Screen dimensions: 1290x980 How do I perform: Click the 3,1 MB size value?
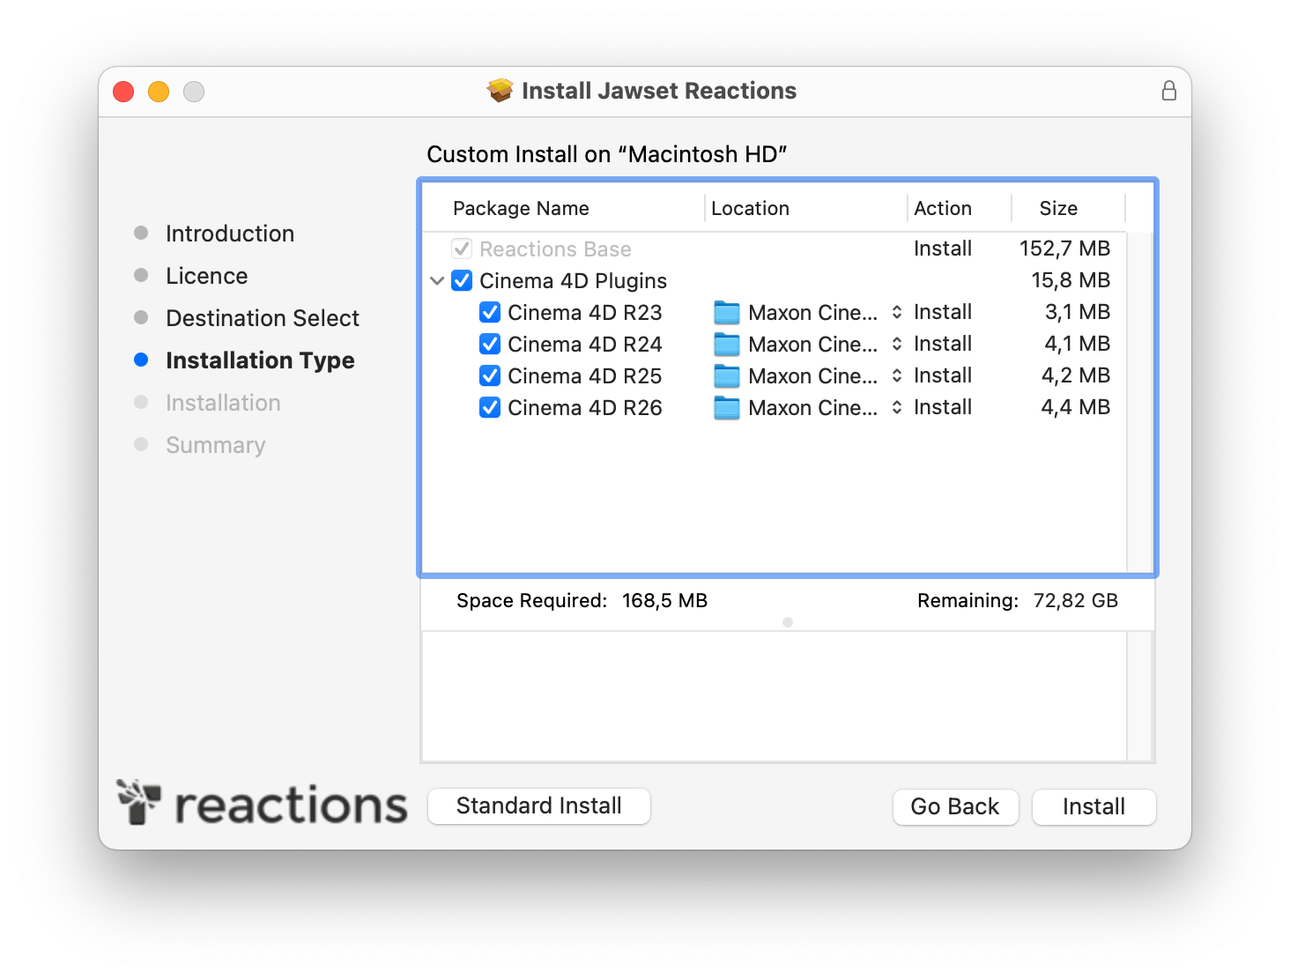point(1077,312)
